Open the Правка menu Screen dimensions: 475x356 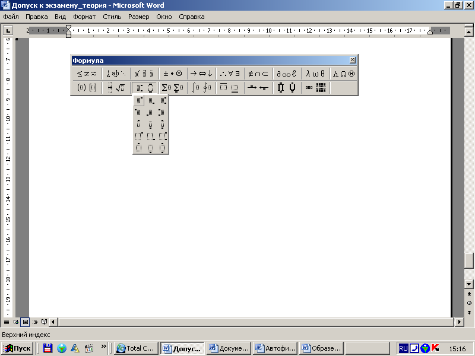(37, 17)
